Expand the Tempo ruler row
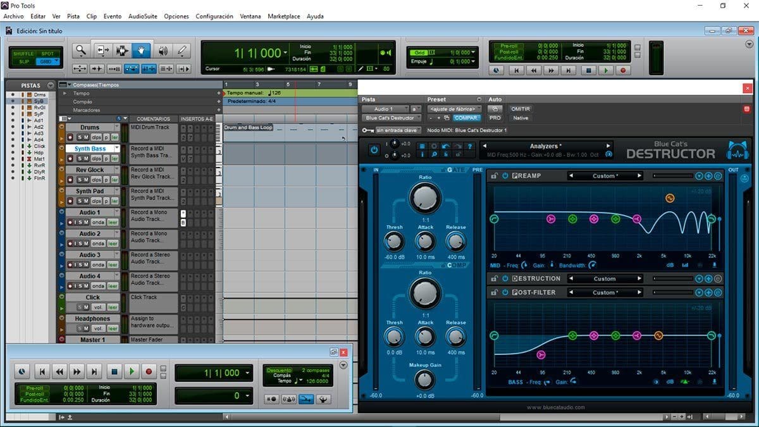 click(x=63, y=93)
